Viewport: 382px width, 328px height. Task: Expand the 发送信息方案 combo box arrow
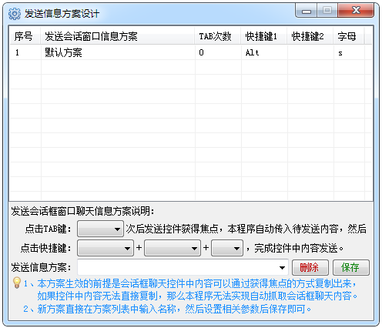tap(282, 267)
